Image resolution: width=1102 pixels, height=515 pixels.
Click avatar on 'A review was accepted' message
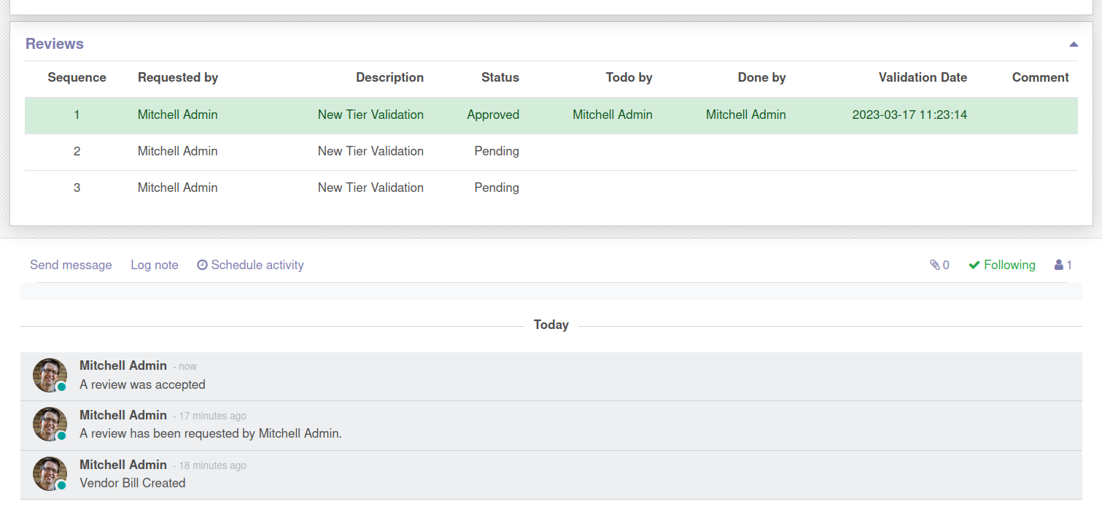[x=50, y=375]
